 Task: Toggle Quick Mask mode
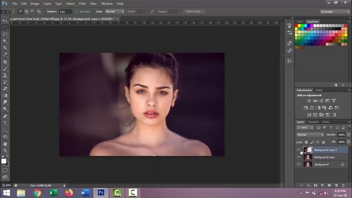click(5, 170)
